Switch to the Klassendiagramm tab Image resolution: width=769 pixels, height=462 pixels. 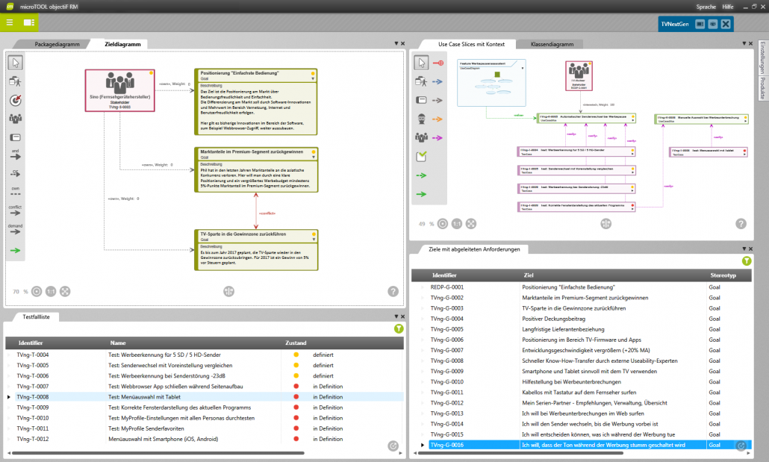551,43
